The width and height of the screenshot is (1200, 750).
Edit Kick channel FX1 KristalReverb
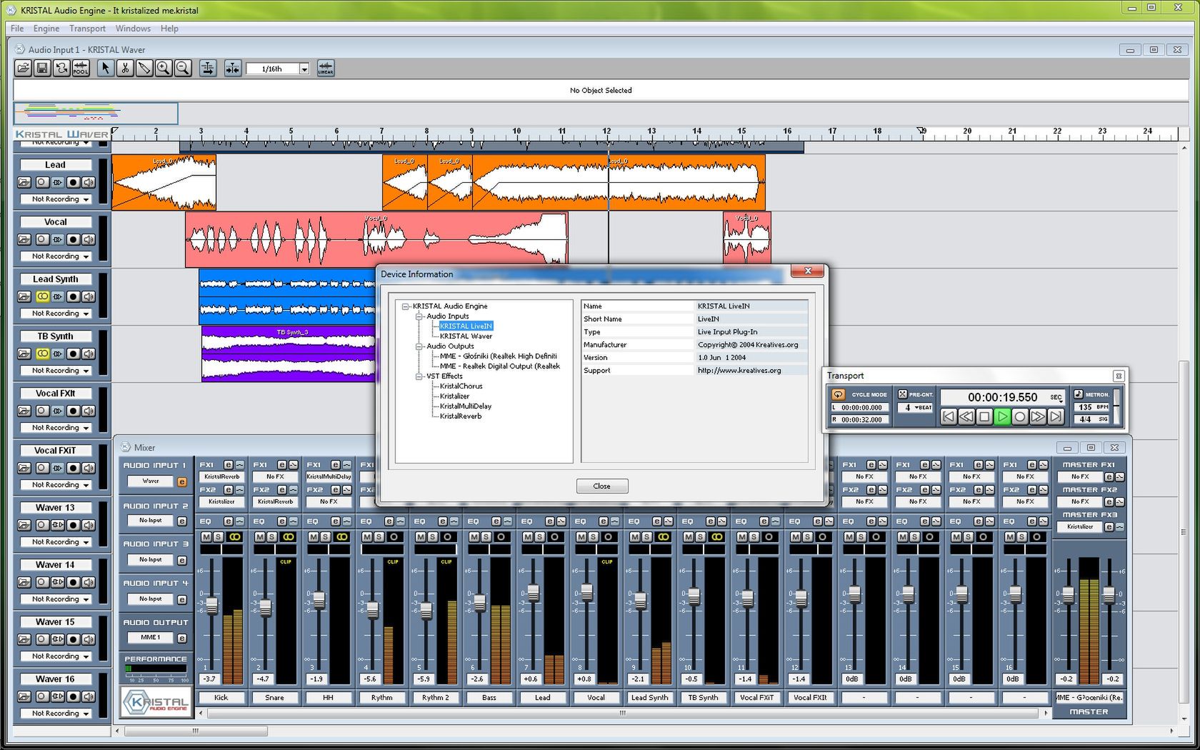(x=229, y=465)
